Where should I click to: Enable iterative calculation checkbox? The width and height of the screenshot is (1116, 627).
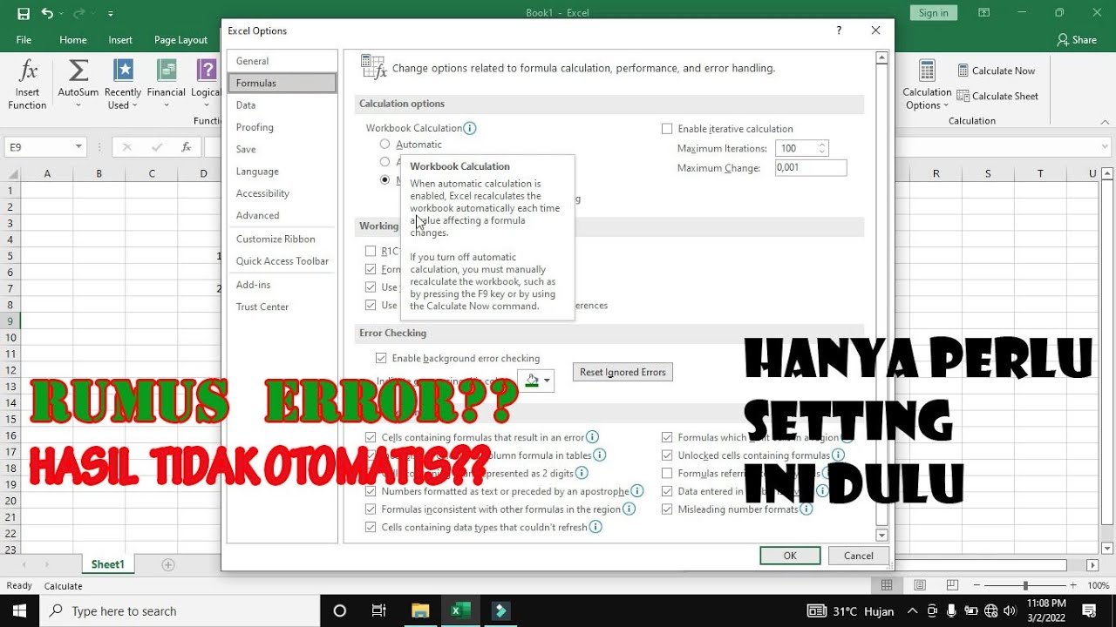point(667,129)
